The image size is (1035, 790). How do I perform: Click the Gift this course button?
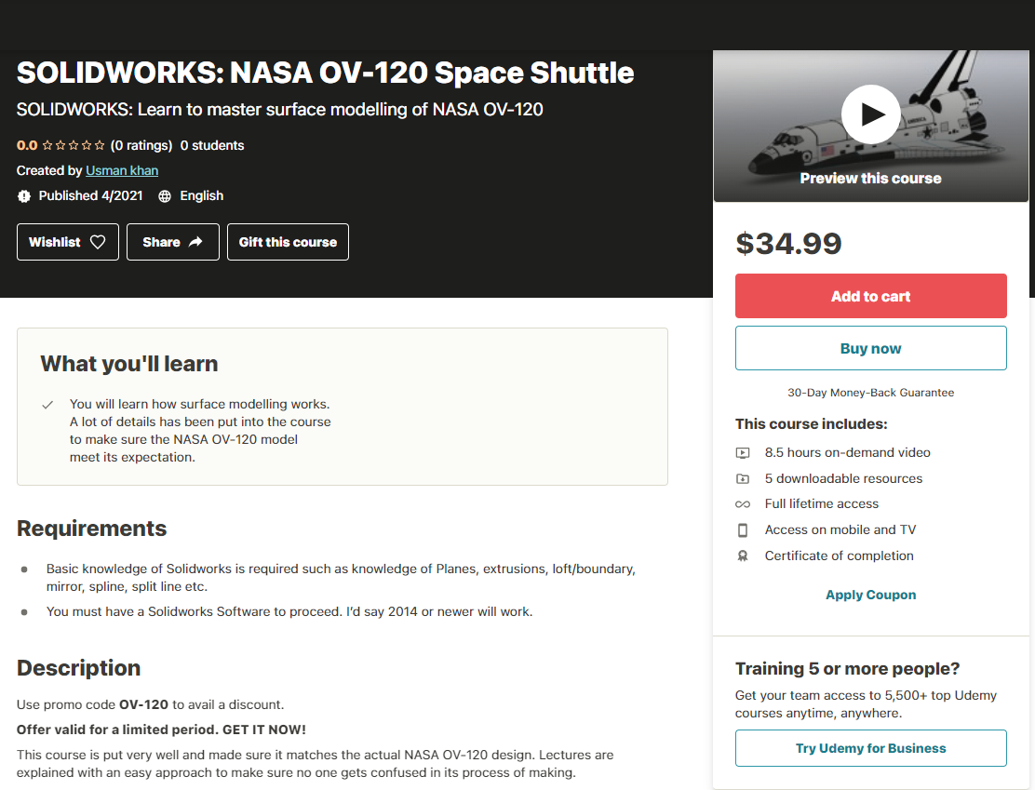(x=288, y=242)
